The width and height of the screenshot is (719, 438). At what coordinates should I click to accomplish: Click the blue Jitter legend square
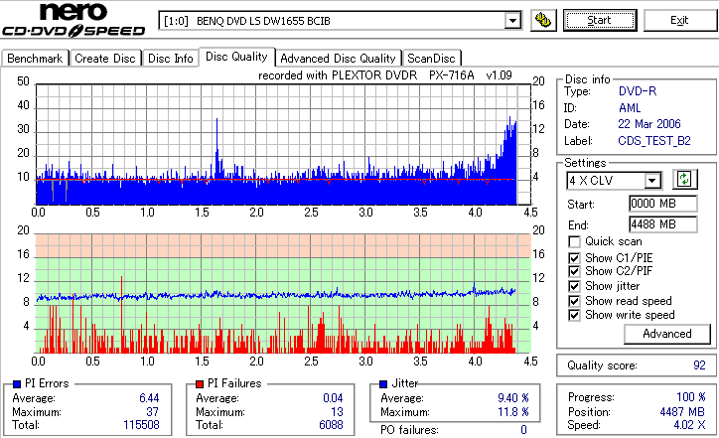[x=383, y=384]
